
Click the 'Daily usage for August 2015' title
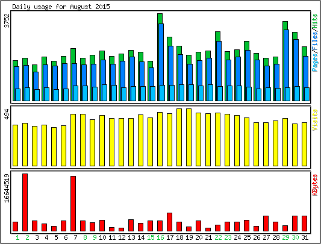coord(61,7)
